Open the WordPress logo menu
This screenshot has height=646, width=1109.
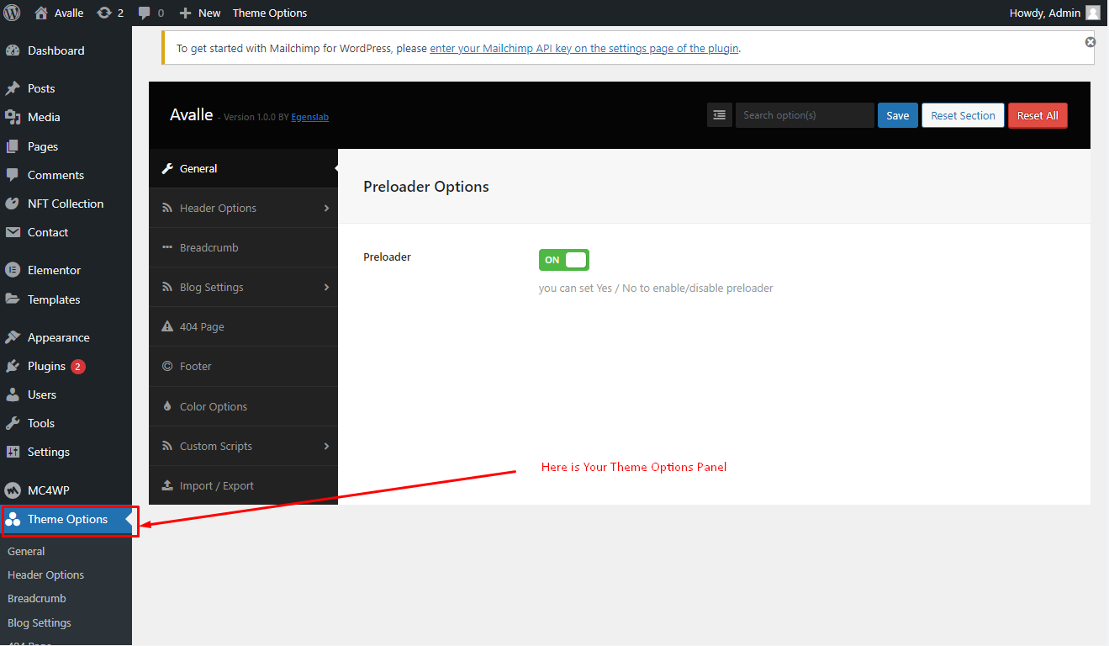(x=13, y=13)
